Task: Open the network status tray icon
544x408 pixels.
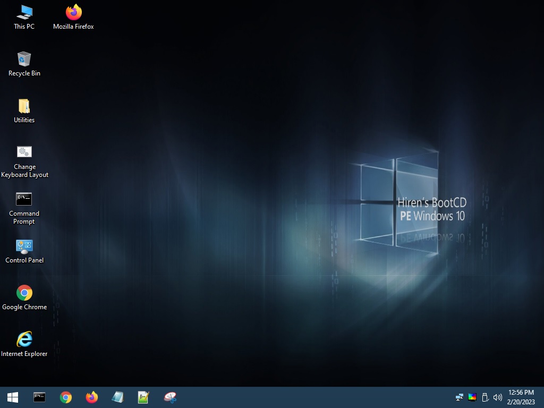Action: pos(458,397)
